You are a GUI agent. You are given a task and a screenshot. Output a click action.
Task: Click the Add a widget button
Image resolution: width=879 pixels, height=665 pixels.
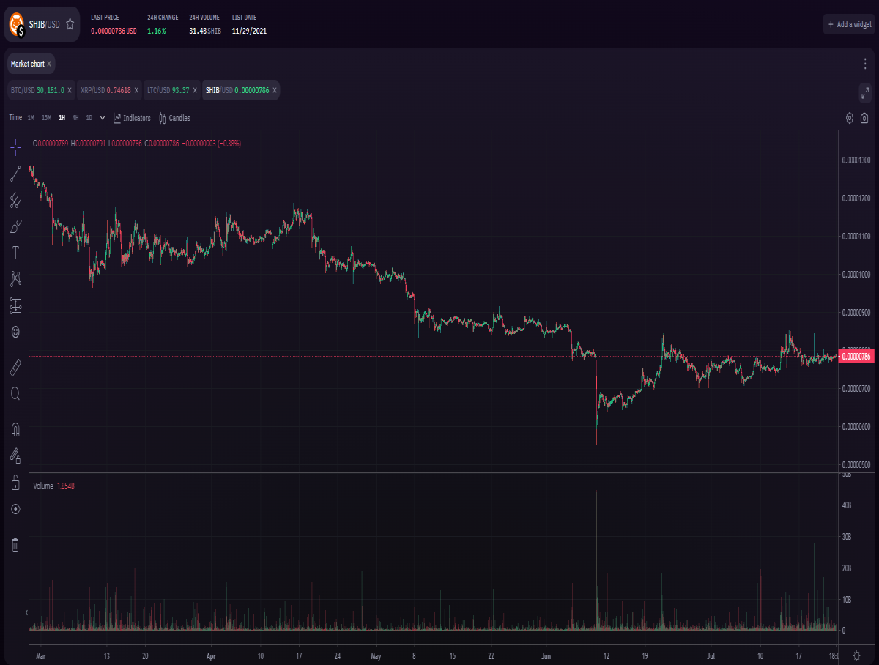848,24
